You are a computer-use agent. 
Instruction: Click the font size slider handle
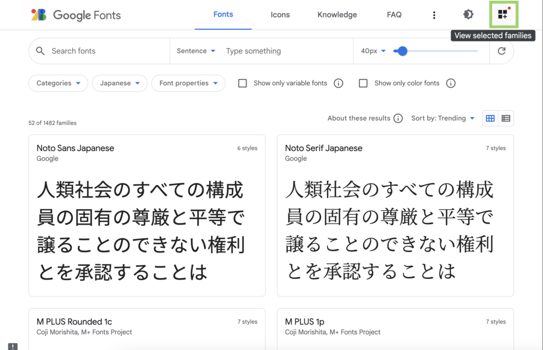click(402, 51)
